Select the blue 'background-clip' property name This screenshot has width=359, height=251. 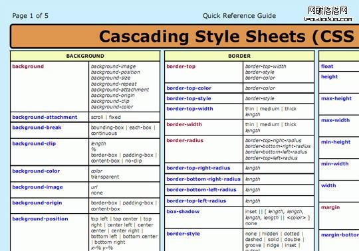pyautogui.click(x=34, y=143)
